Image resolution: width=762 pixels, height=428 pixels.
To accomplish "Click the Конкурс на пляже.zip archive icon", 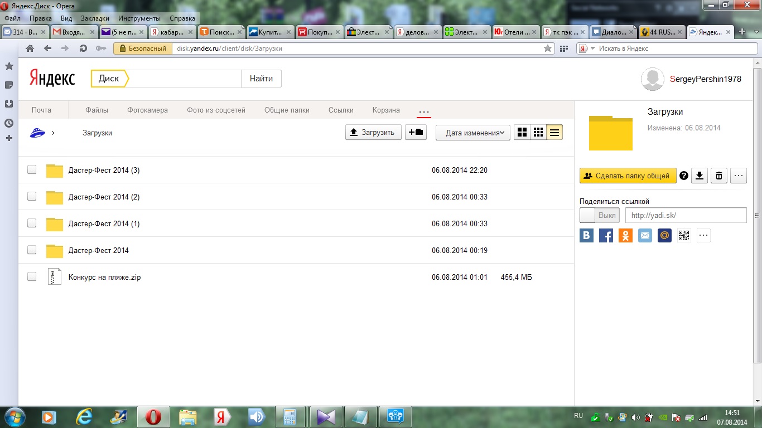I will pyautogui.click(x=55, y=277).
